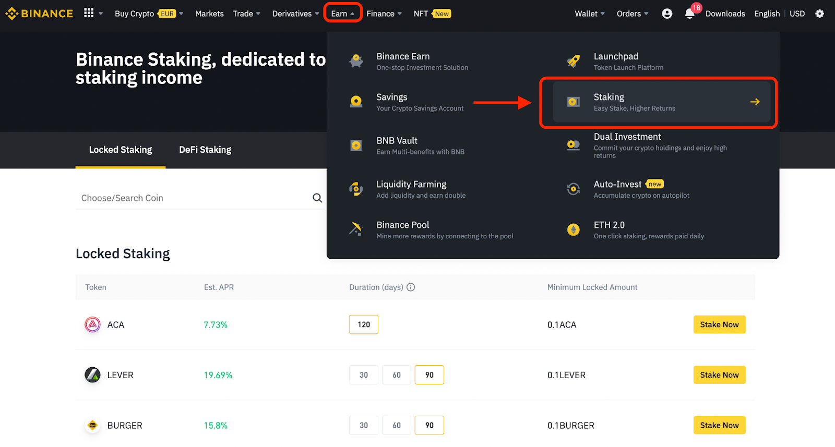Expand the Orders dropdown
This screenshot has height=447, width=835.
(633, 14)
